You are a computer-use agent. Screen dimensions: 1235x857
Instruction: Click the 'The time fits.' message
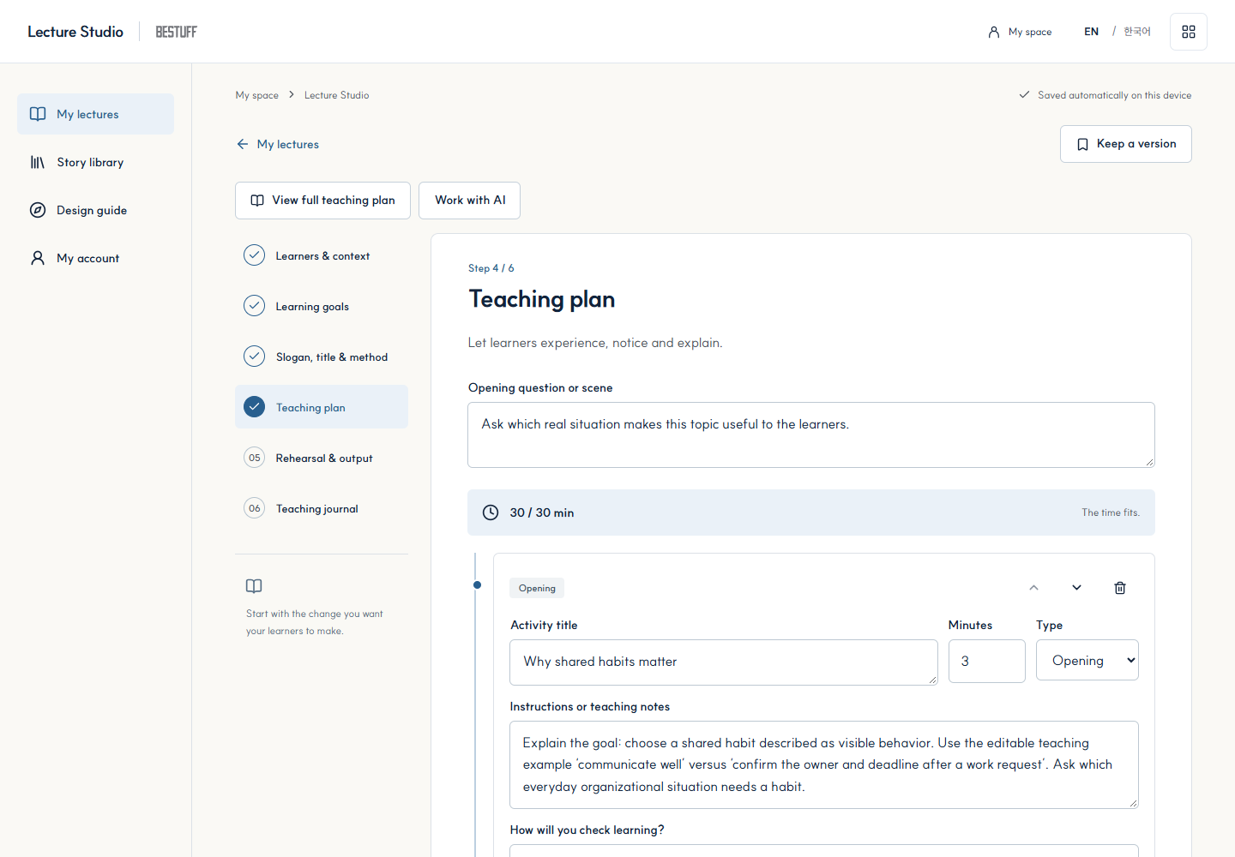click(x=1111, y=512)
